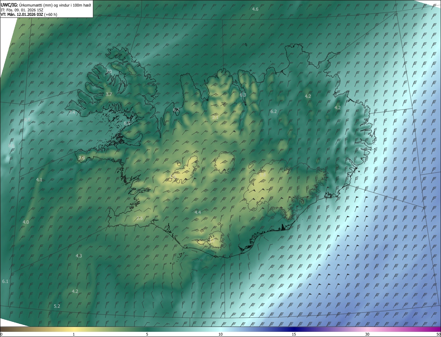Click the 8.6 value near the left edge
Viewport: 441px width, 337px height.
pyautogui.click(x=11, y=146)
